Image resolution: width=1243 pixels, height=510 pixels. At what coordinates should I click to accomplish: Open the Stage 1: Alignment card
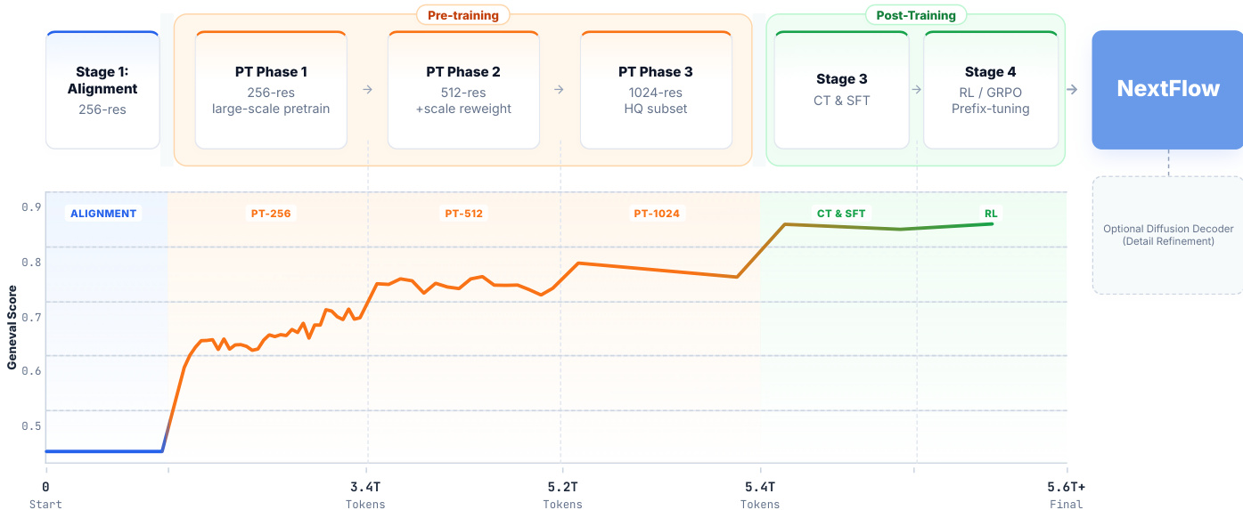point(102,90)
